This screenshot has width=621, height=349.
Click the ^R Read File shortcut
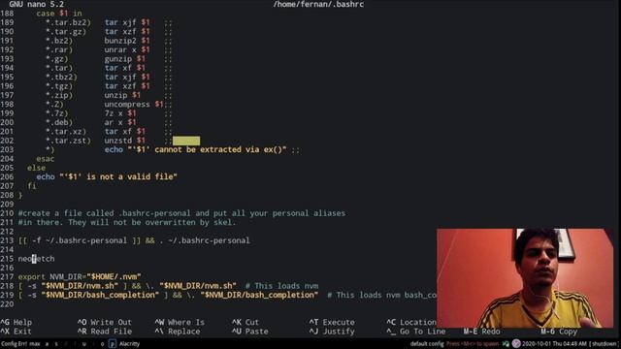105,332
